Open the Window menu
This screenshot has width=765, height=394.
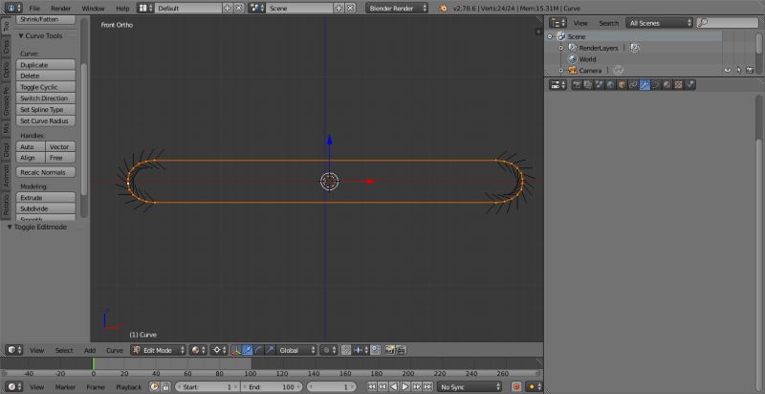(93, 9)
